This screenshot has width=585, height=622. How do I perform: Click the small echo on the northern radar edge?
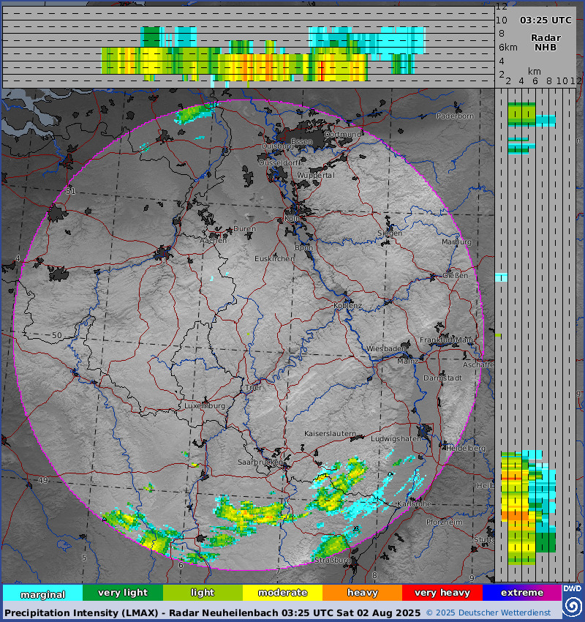coord(196,113)
